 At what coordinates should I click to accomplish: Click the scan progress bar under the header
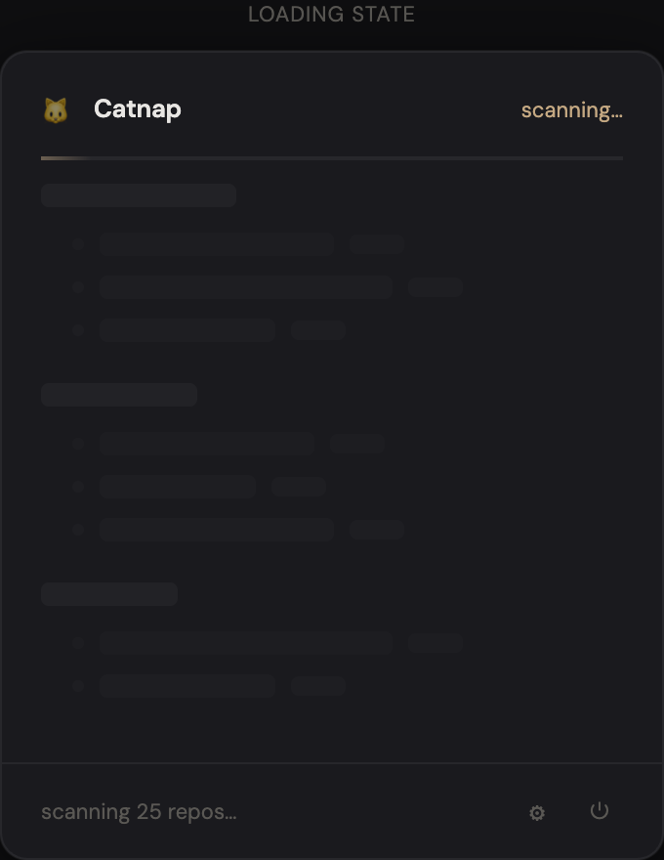[x=332, y=157]
